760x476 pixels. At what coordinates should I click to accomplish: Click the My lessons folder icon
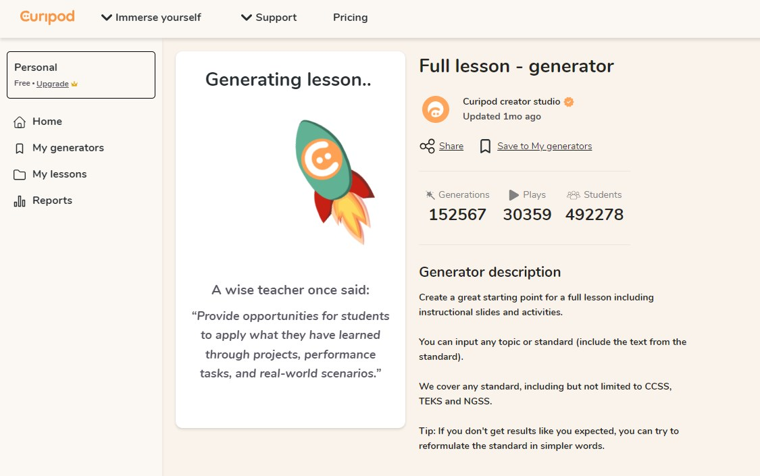[20, 175]
